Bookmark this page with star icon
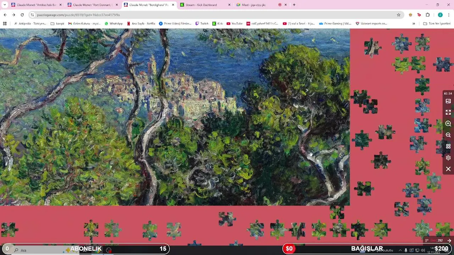The height and width of the screenshot is (255, 454). point(399,15)
